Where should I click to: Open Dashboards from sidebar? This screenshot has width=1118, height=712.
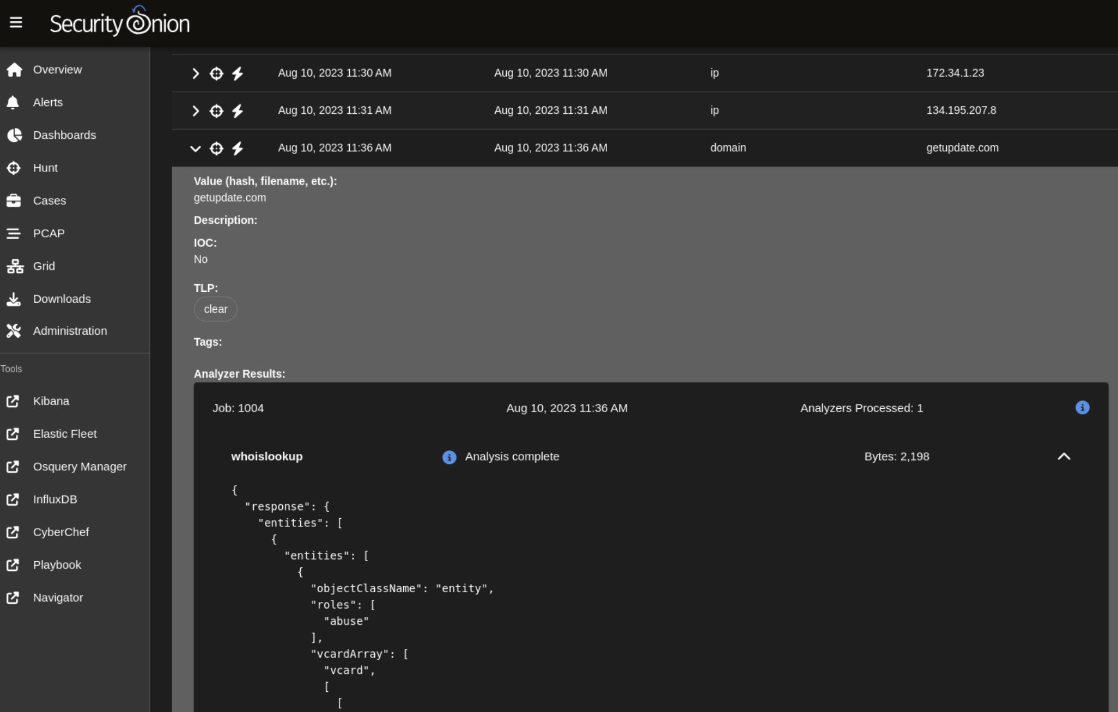(64, 135)
